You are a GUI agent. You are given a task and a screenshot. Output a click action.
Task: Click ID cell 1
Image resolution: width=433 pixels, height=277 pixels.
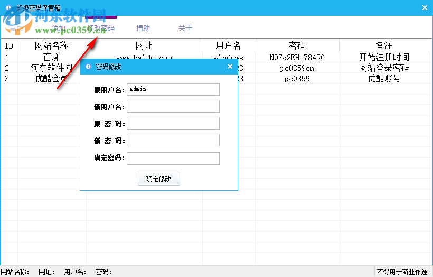7,58
